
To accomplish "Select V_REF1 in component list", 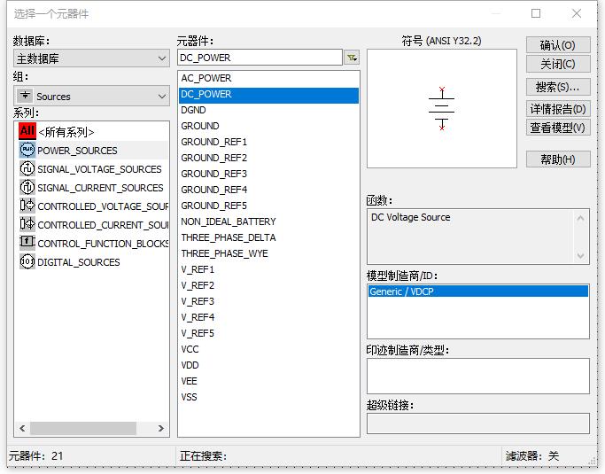I will (x=268, y=269).
